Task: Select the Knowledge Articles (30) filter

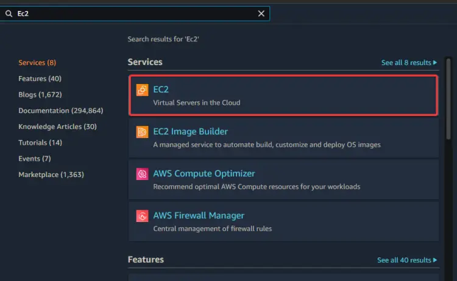Action: [57, 127]
